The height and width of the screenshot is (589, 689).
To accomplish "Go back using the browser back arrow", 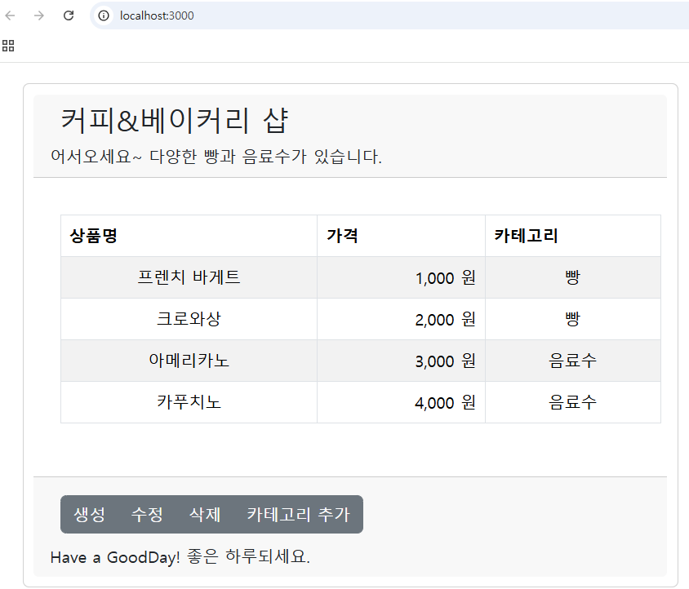I will click(x=10, y=15).
